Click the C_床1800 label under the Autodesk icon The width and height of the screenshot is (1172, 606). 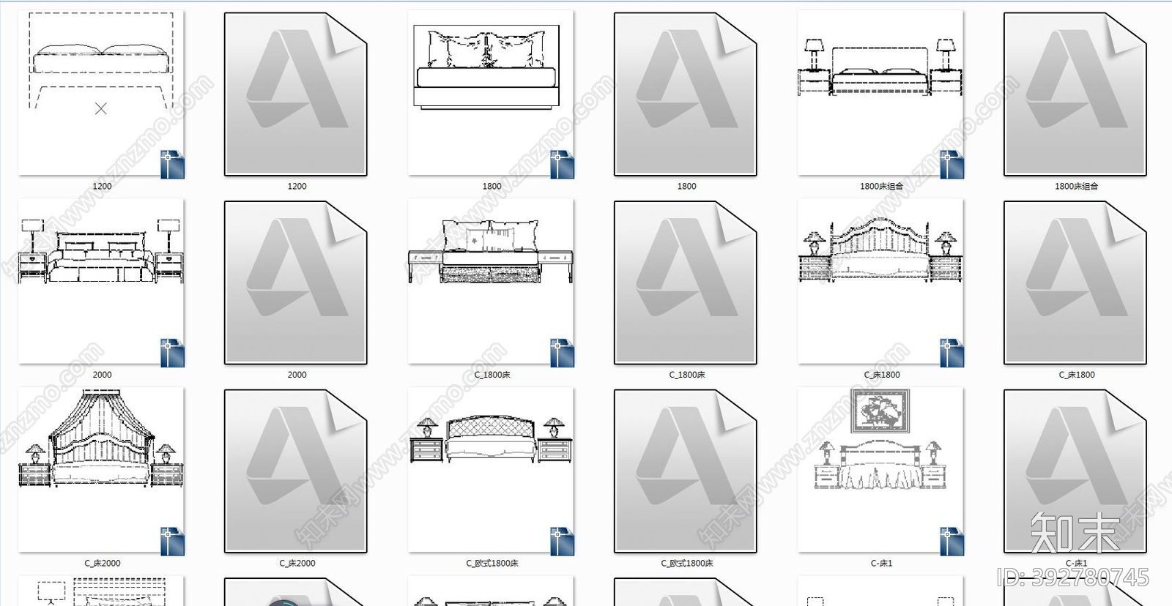pos(1076,375)
